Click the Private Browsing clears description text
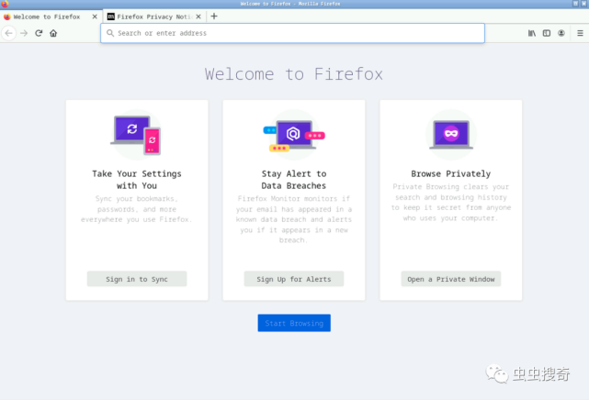The height and width of the screenshot is (400, 589). [451, 203]
